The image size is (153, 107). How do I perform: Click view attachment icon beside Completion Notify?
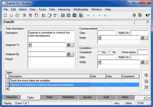point(146,62)
